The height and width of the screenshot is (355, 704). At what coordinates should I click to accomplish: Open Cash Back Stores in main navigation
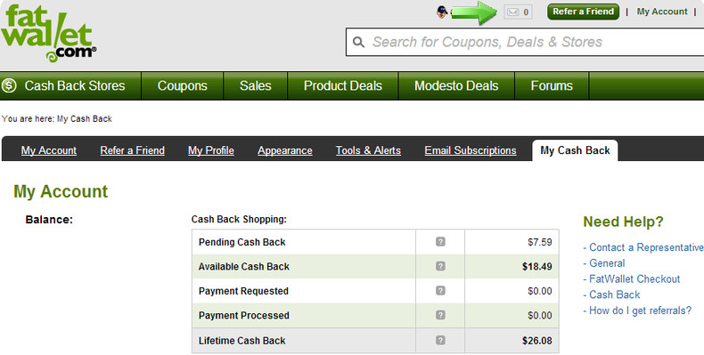click(75, 85)
